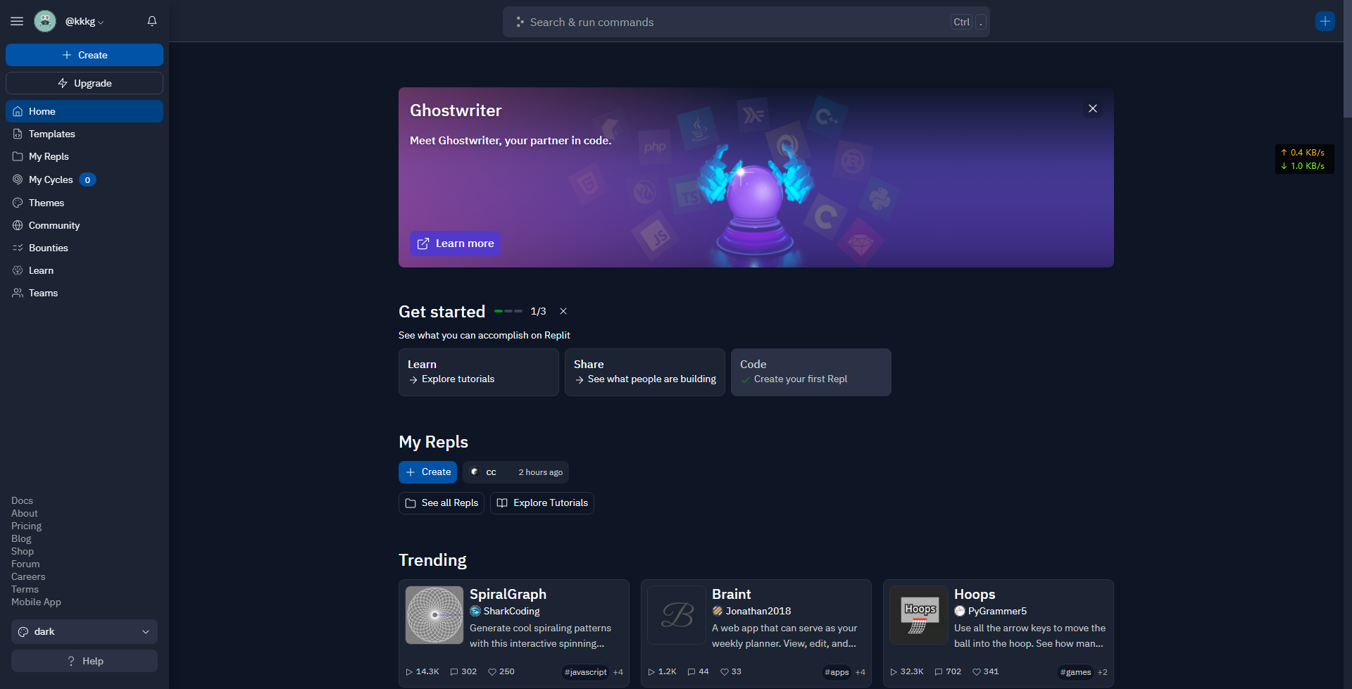Click the Braint thumbnail image

677,615
